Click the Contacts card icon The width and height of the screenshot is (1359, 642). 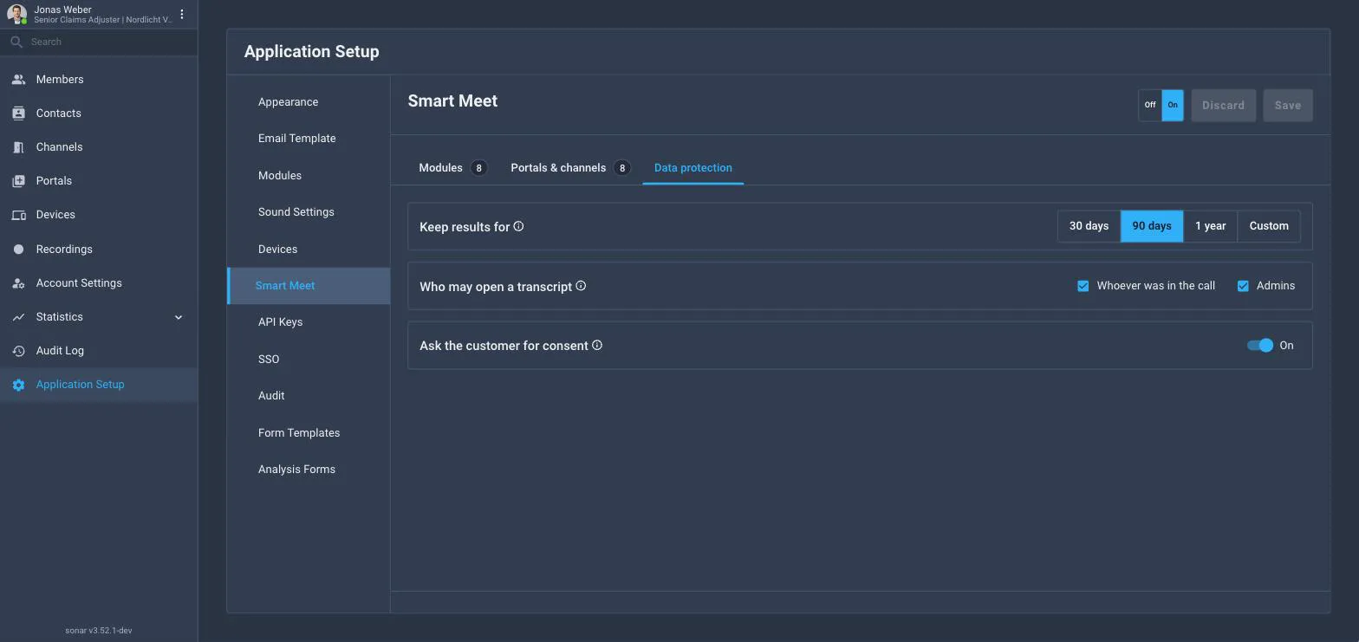(x=18, y=113)
